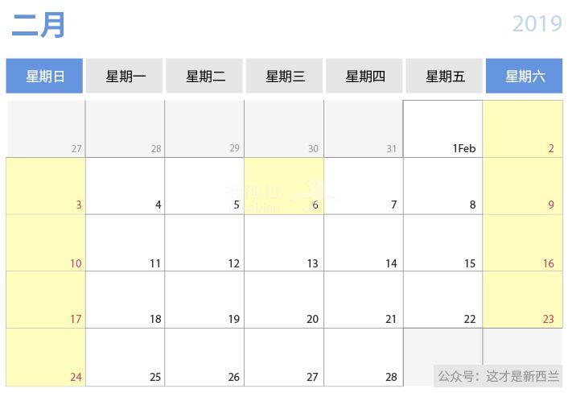Click the 星期五 weekday header

[x=444, y=76]
